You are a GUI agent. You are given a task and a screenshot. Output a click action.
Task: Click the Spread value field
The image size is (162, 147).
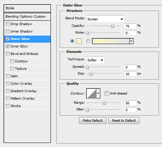(x=130, y=67)
